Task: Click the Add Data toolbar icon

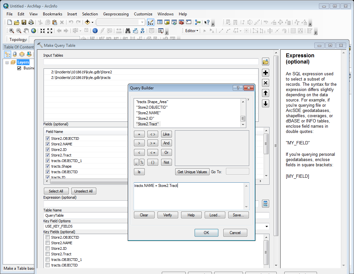Action: pos(87,22)
